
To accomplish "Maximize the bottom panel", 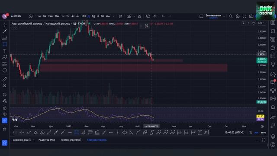I will click(264, 140).
